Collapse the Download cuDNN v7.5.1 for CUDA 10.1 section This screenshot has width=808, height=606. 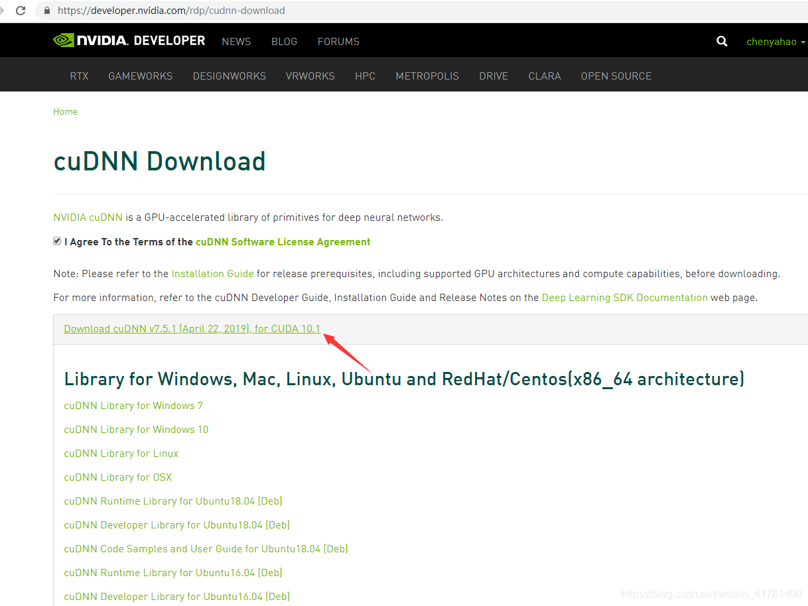[192, 329]
